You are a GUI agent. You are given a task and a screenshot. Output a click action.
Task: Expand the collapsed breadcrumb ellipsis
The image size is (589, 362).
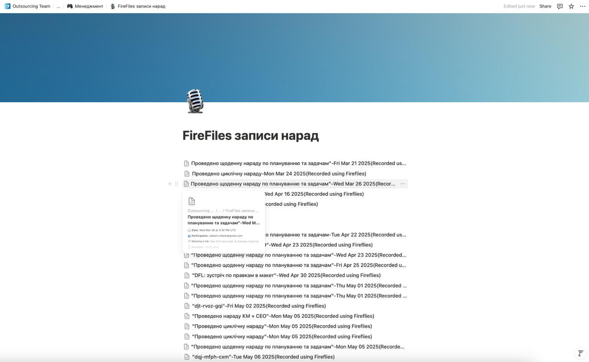58,6
